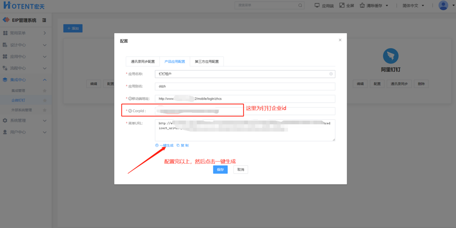
Task: Expand the 应用中心 menu
Action: coord(26,57)
